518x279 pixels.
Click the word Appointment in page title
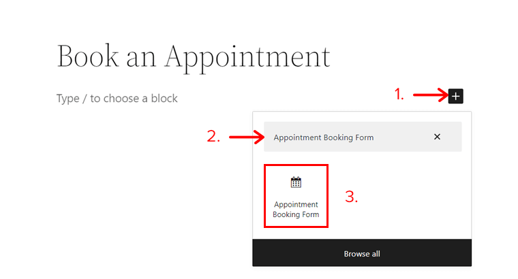click(x=247, y=57)
